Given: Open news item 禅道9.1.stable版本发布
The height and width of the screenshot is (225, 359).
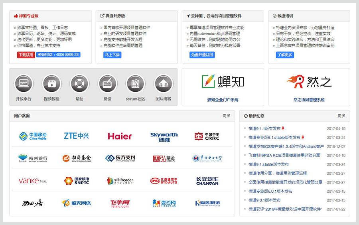Looking at the screenshot, I should tap(268, 164).
